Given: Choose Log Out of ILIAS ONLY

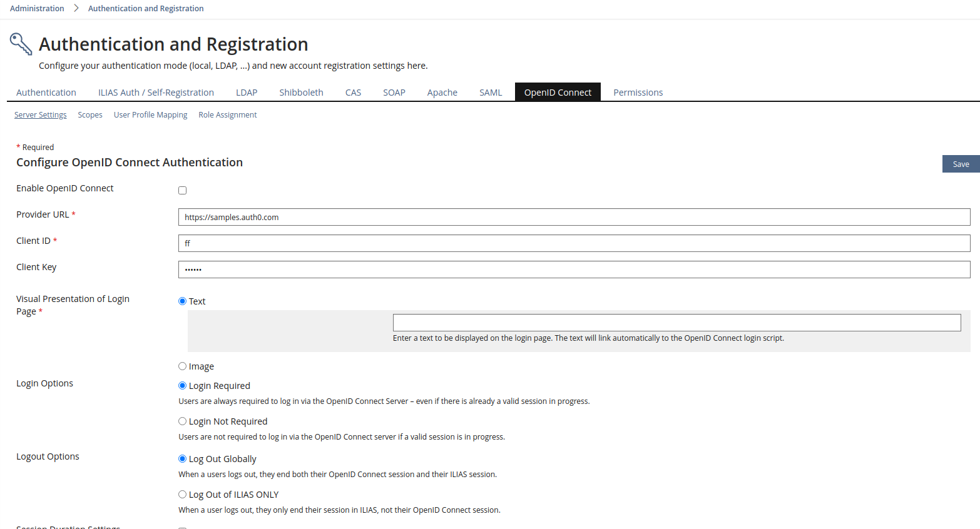Looking at the screenshot, I should click(x=183, y=495).
